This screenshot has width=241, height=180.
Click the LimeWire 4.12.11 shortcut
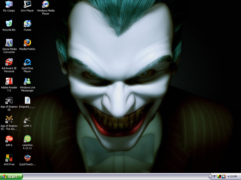pyautogui.click(x=27, y=139)
